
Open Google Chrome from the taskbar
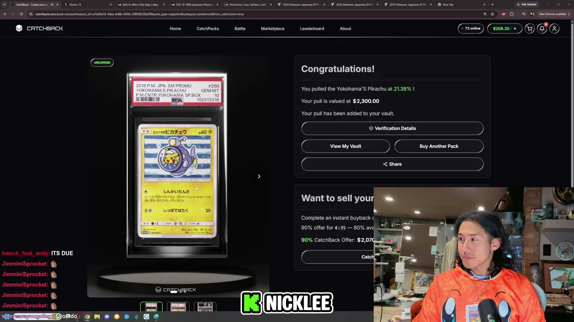point(87,317)
